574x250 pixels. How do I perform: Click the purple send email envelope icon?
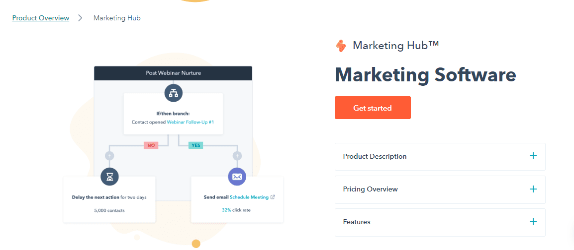click(237, 177)
